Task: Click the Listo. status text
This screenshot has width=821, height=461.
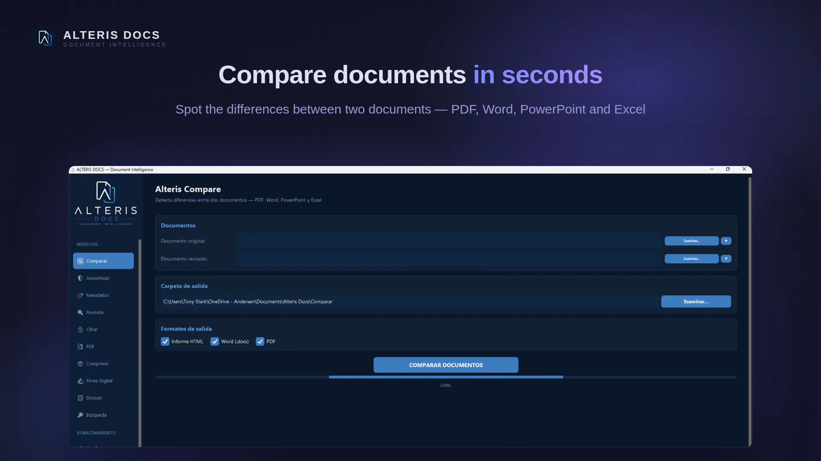Action: click(x=446, y=385)
